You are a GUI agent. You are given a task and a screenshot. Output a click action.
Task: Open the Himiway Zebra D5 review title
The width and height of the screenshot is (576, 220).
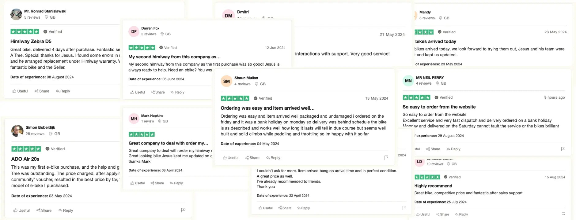tap(31, 41)
